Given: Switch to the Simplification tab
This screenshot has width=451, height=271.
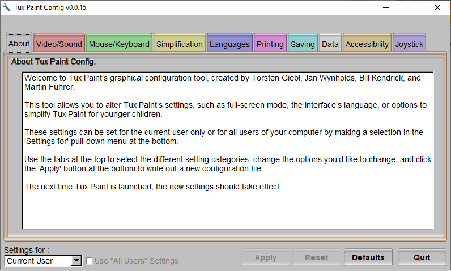Looking at the screenshot, I should tap(180, 43).
